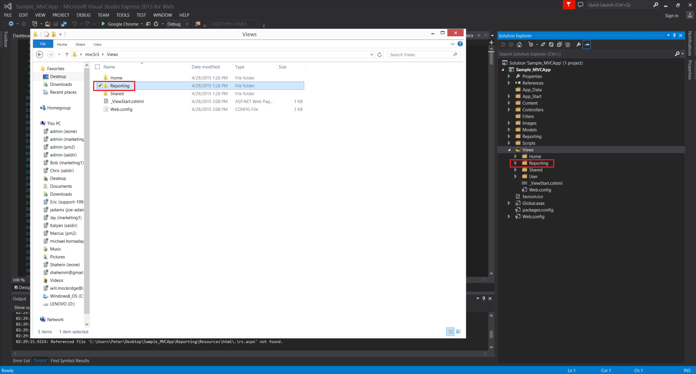Image resolution: width=696 pixels, height=374 pixels.
Task: Start debugging with the green play arrow
Action: coord(103,24)
